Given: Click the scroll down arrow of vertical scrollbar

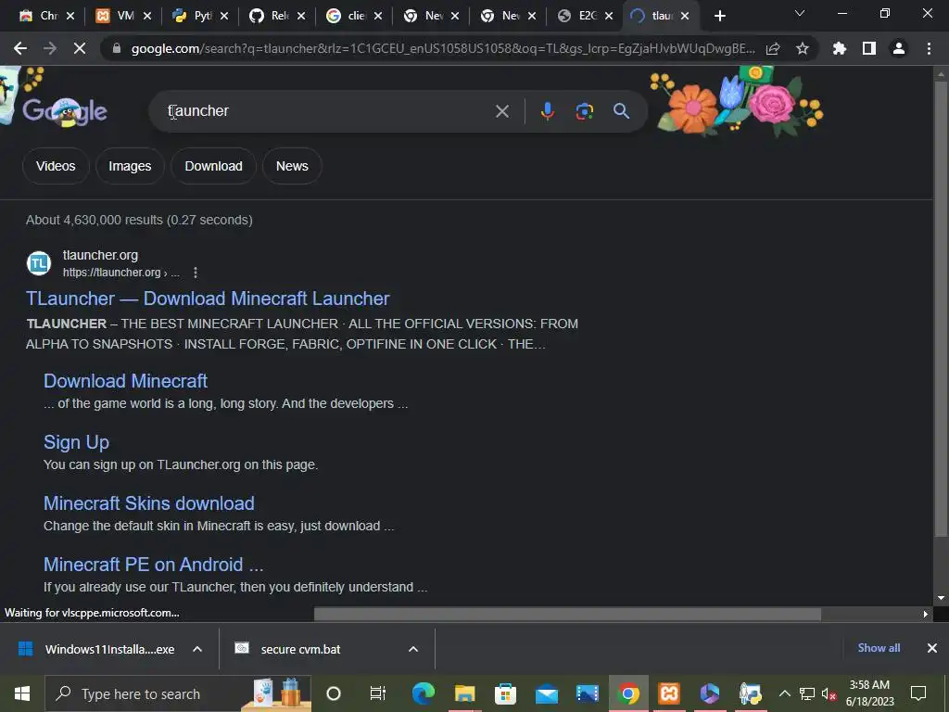Looking at the screenshot, I should (x=941, y=598).
